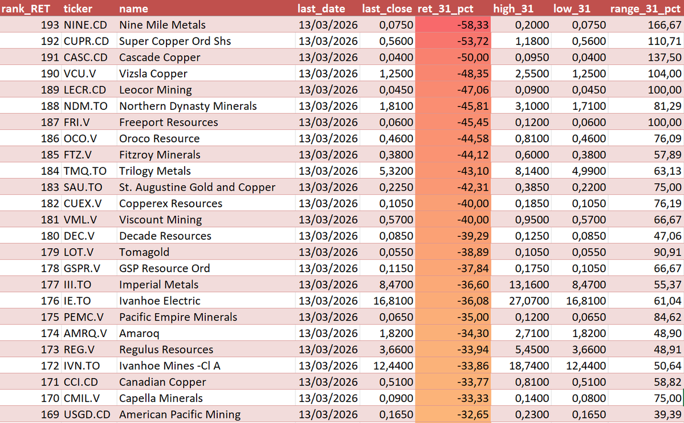
Task: Select American Pacific Mining name cell
Action: coord(206,414)
